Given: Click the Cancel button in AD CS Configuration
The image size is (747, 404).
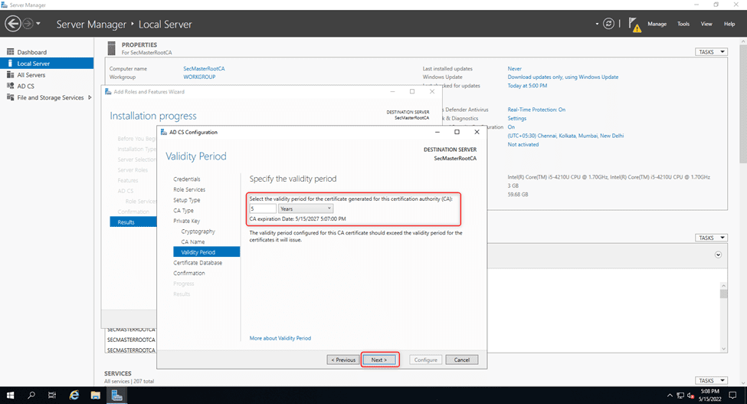Looking at the screenshot, I should [462, 360].
